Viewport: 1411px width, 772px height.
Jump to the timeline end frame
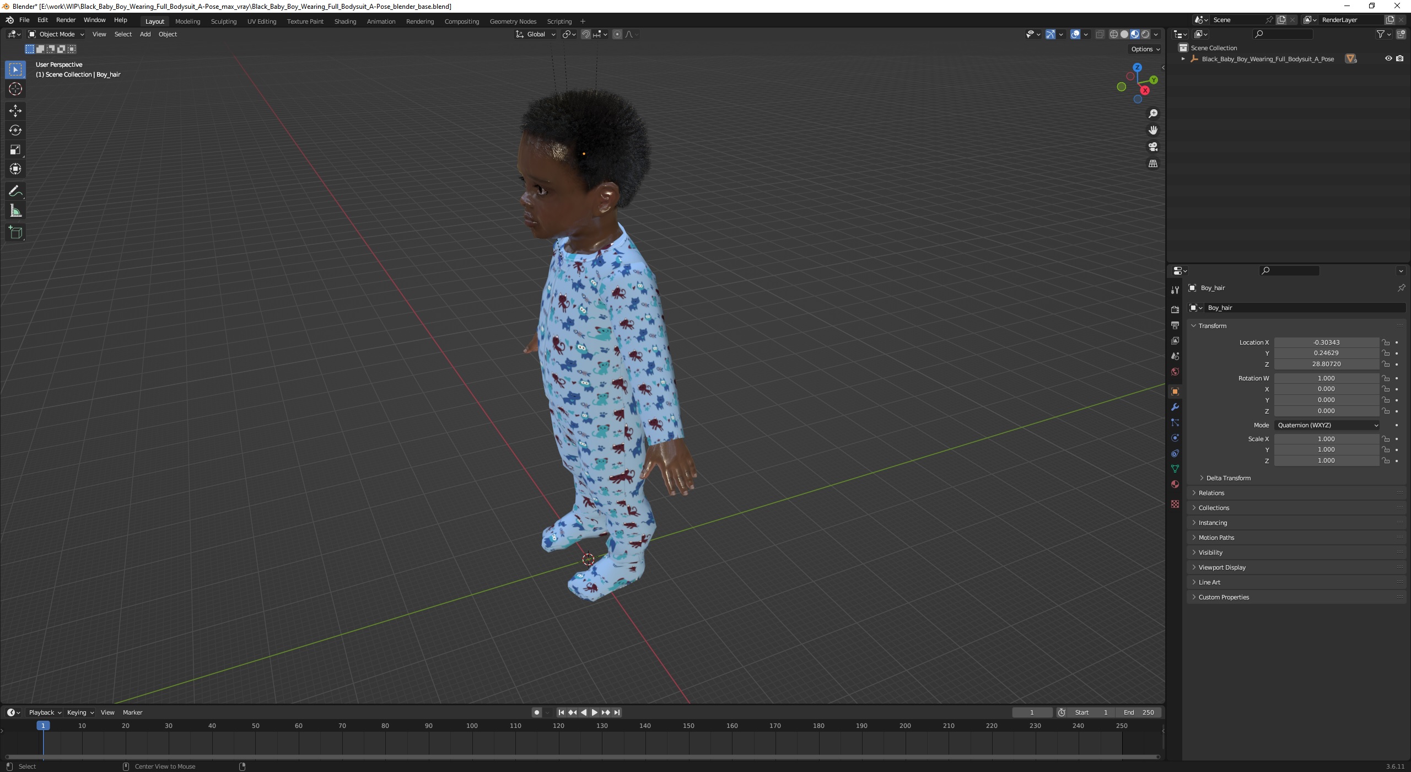[617, 712]
